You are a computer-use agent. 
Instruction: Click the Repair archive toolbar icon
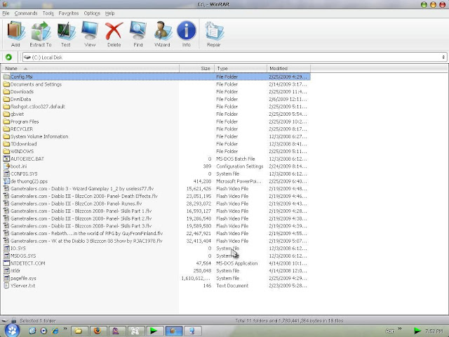coord(214,31)
